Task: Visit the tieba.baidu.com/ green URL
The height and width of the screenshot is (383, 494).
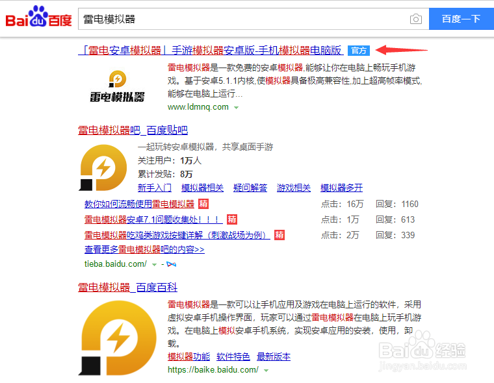Action: (x=116, y=264)
